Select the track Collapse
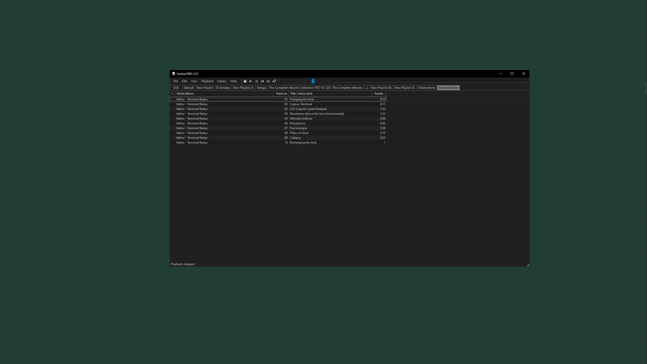This screenshot has width=647, height=364. tap(278, 138)
